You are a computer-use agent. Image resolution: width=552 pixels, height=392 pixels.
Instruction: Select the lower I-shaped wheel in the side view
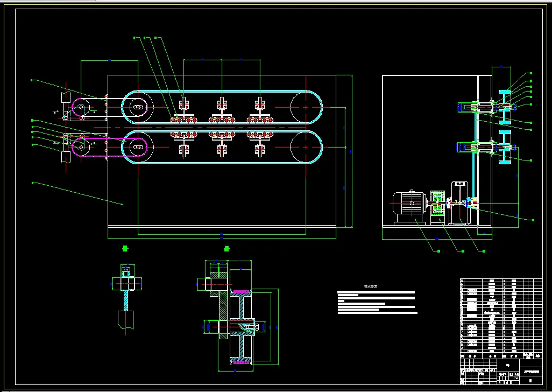pyautogui.click(x=505, y=147)
